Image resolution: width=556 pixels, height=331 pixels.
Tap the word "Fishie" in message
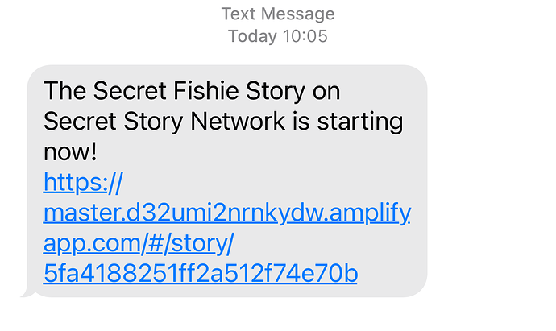click(206, 91)
